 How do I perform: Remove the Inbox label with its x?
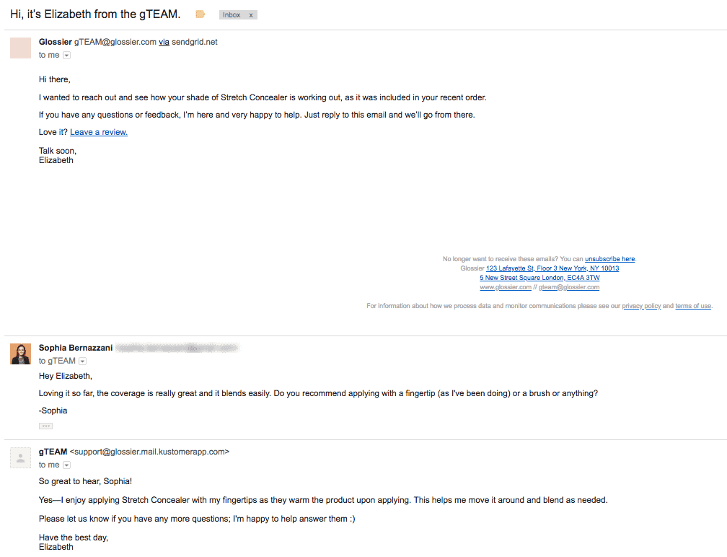[251, 15]
